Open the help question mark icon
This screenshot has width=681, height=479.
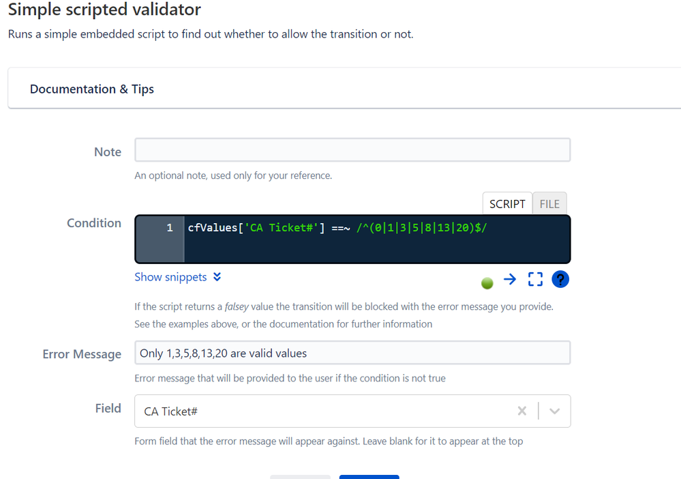[x=560, y=278]
